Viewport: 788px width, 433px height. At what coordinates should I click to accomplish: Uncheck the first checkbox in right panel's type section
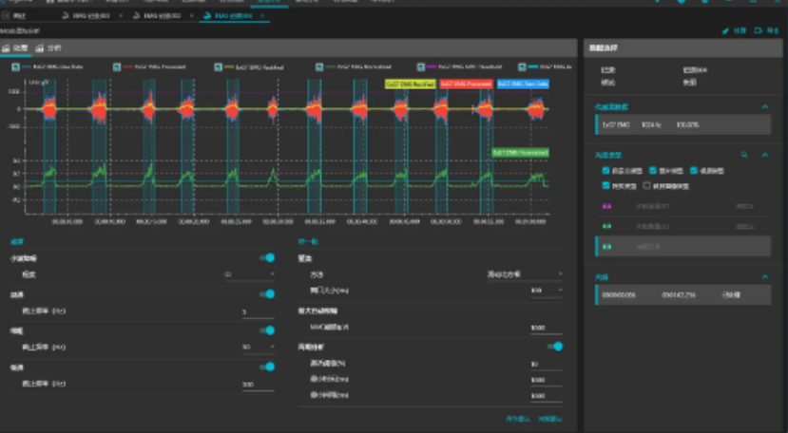pyautogui.click(x=606, y=171)
